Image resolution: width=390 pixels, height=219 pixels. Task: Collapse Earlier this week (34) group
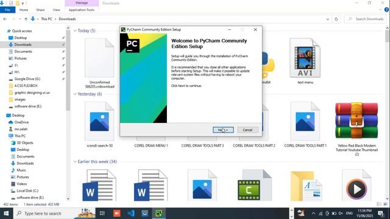75,161
